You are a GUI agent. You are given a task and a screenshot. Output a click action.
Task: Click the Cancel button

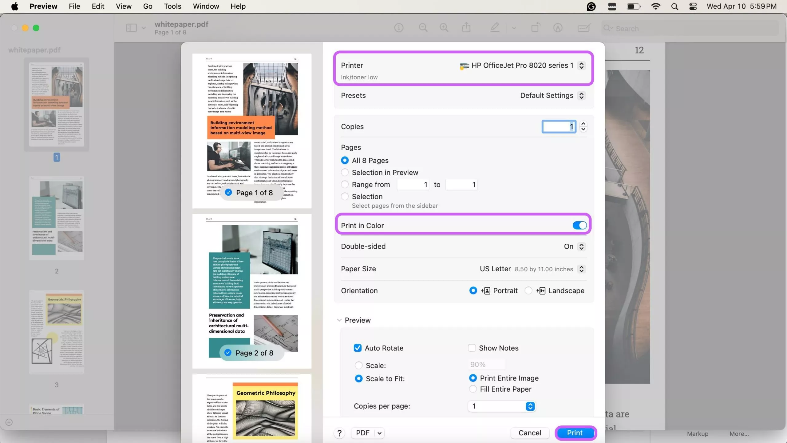(x=530, y=433)
